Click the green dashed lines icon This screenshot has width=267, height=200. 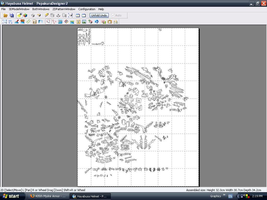tap(28, 22)
